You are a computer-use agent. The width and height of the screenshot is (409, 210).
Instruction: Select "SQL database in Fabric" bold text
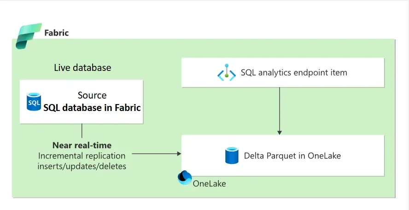[92, 108]
